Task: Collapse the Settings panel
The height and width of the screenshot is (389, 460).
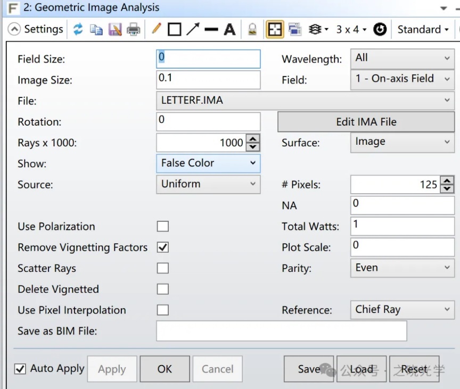Action: pyautogui.click(x=15, y=29)
